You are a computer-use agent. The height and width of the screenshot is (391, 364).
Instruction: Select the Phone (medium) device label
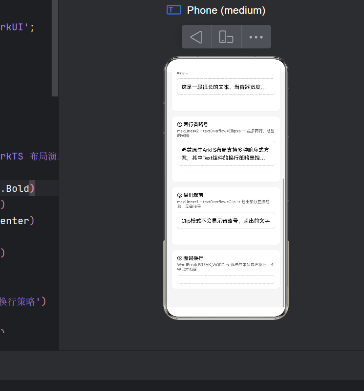226,10
